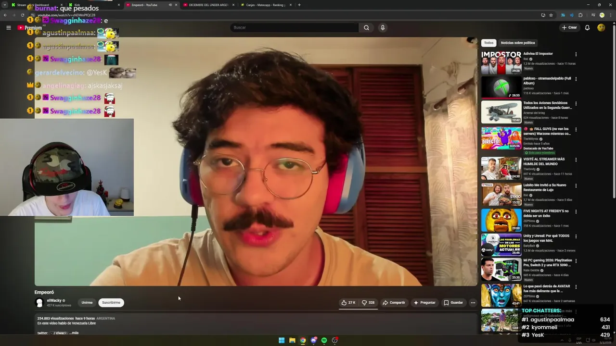
Task: Click the search magnifier button
Action: (x=366, y=27)
